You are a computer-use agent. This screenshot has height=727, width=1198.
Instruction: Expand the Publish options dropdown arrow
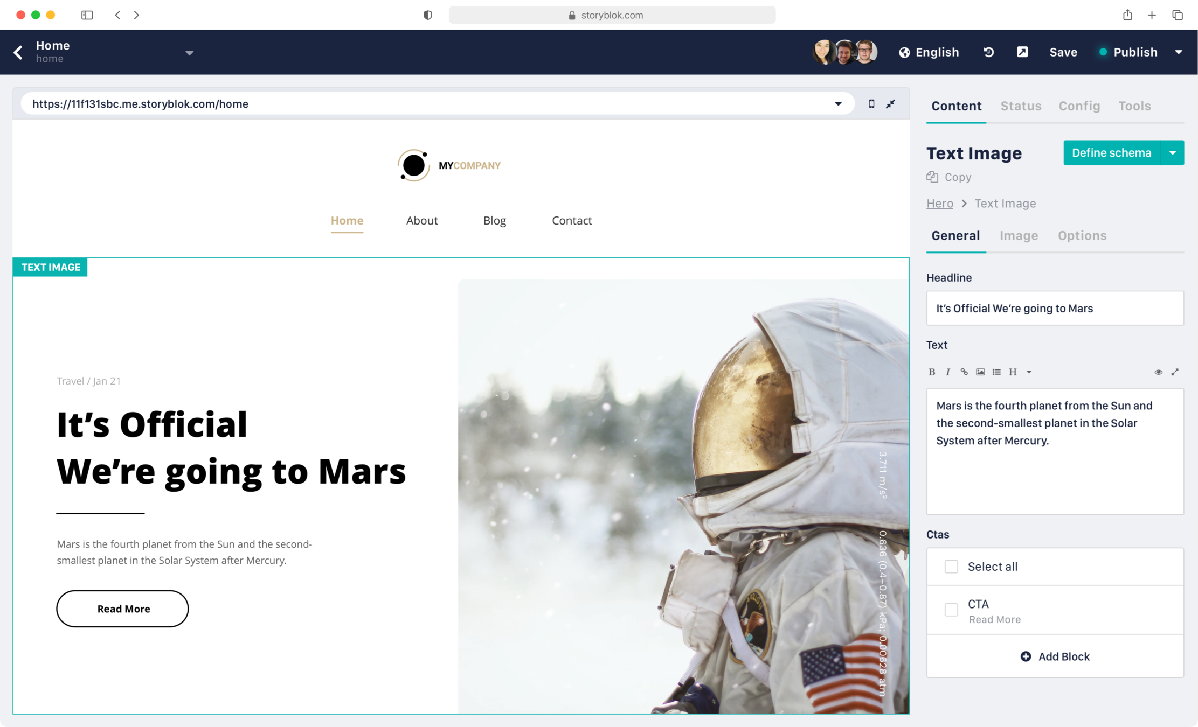point(1179,52)
